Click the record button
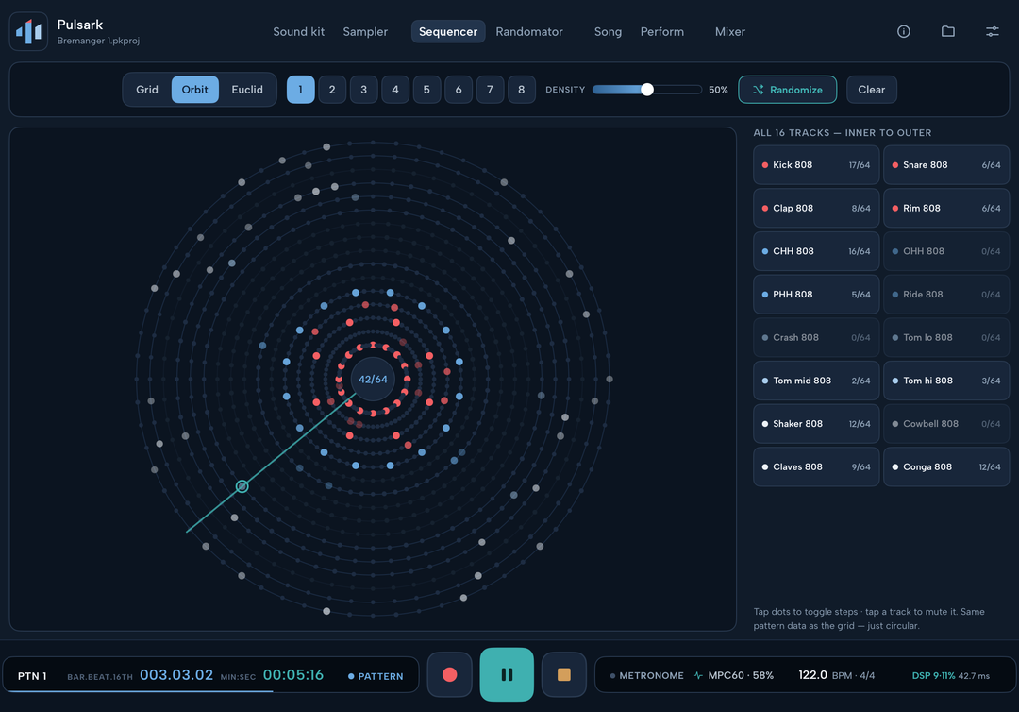The image size is (1019, 712). pos(449,674)
